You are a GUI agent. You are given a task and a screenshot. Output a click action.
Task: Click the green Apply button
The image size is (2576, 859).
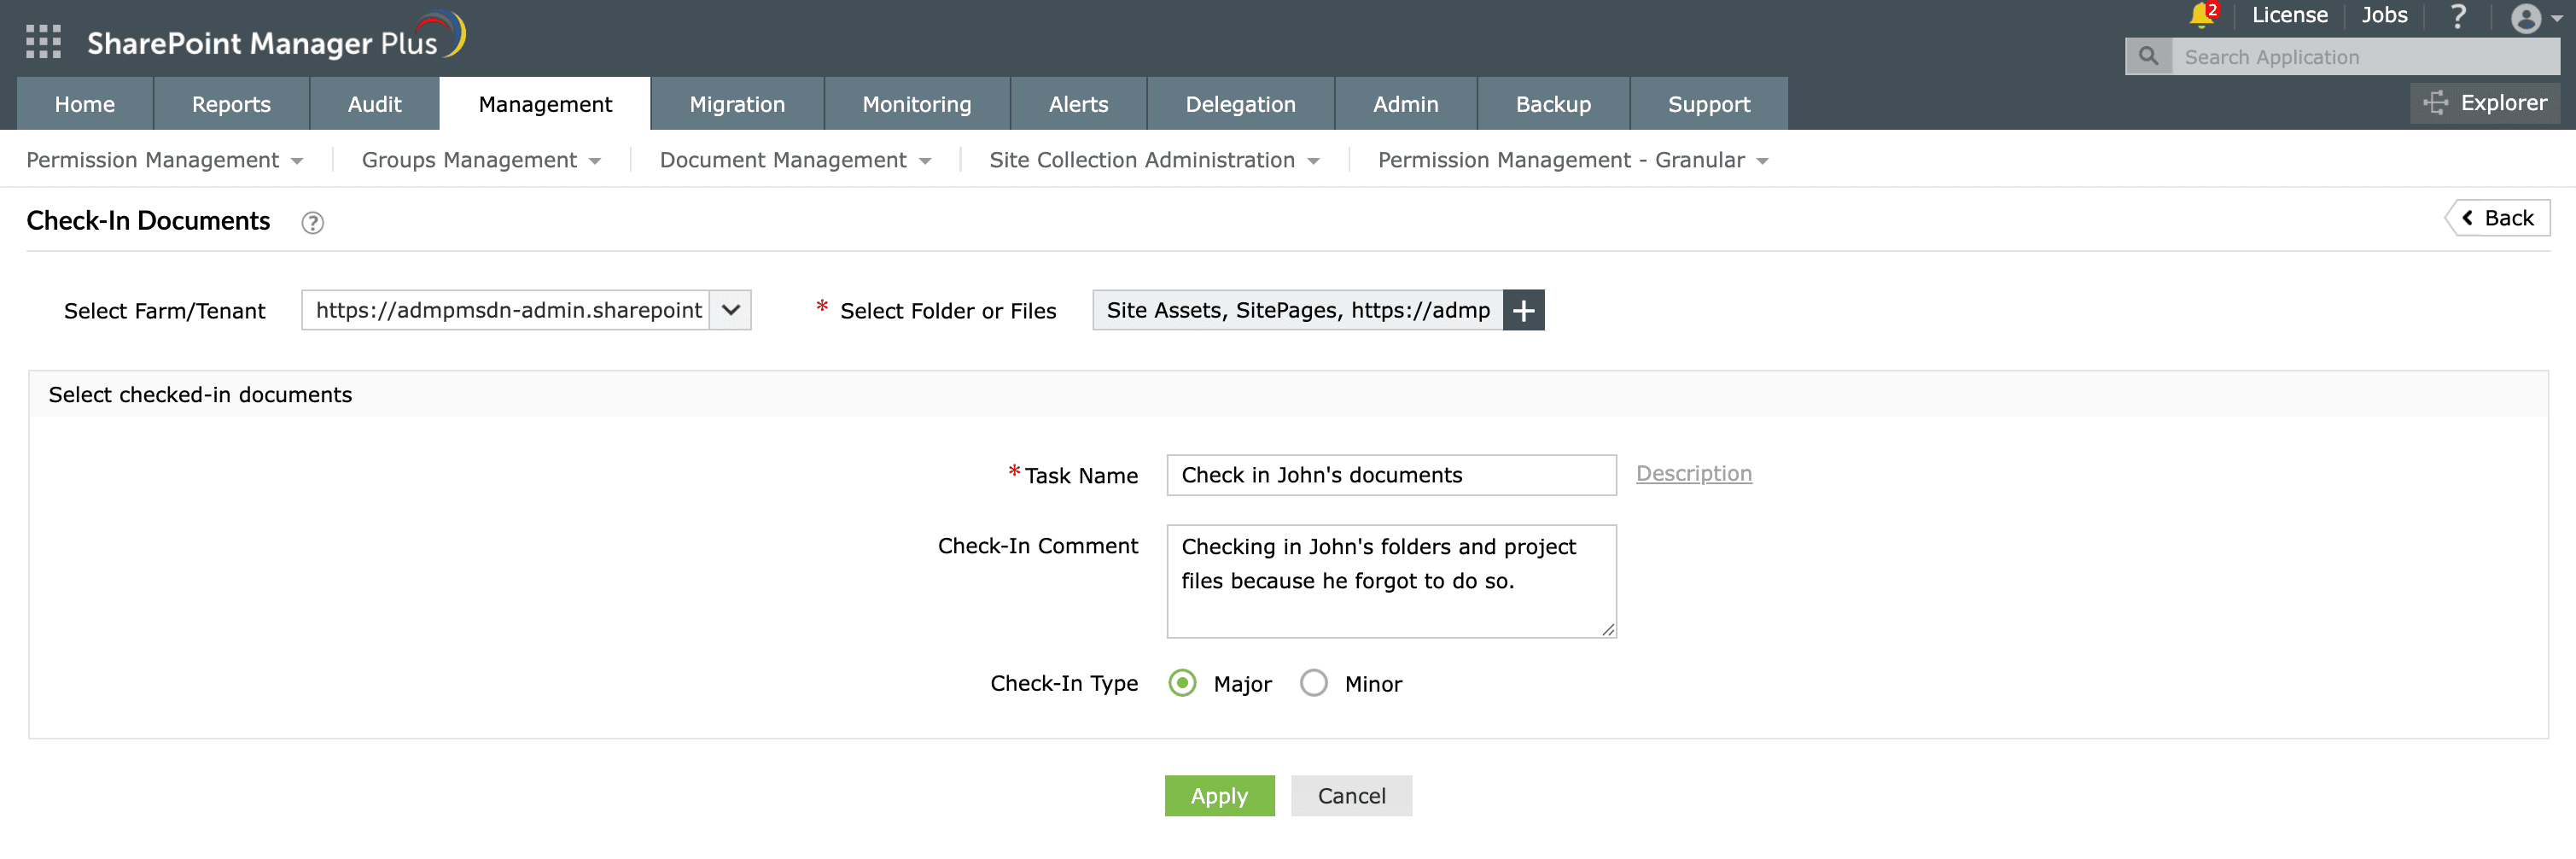tap(1219, 796)
